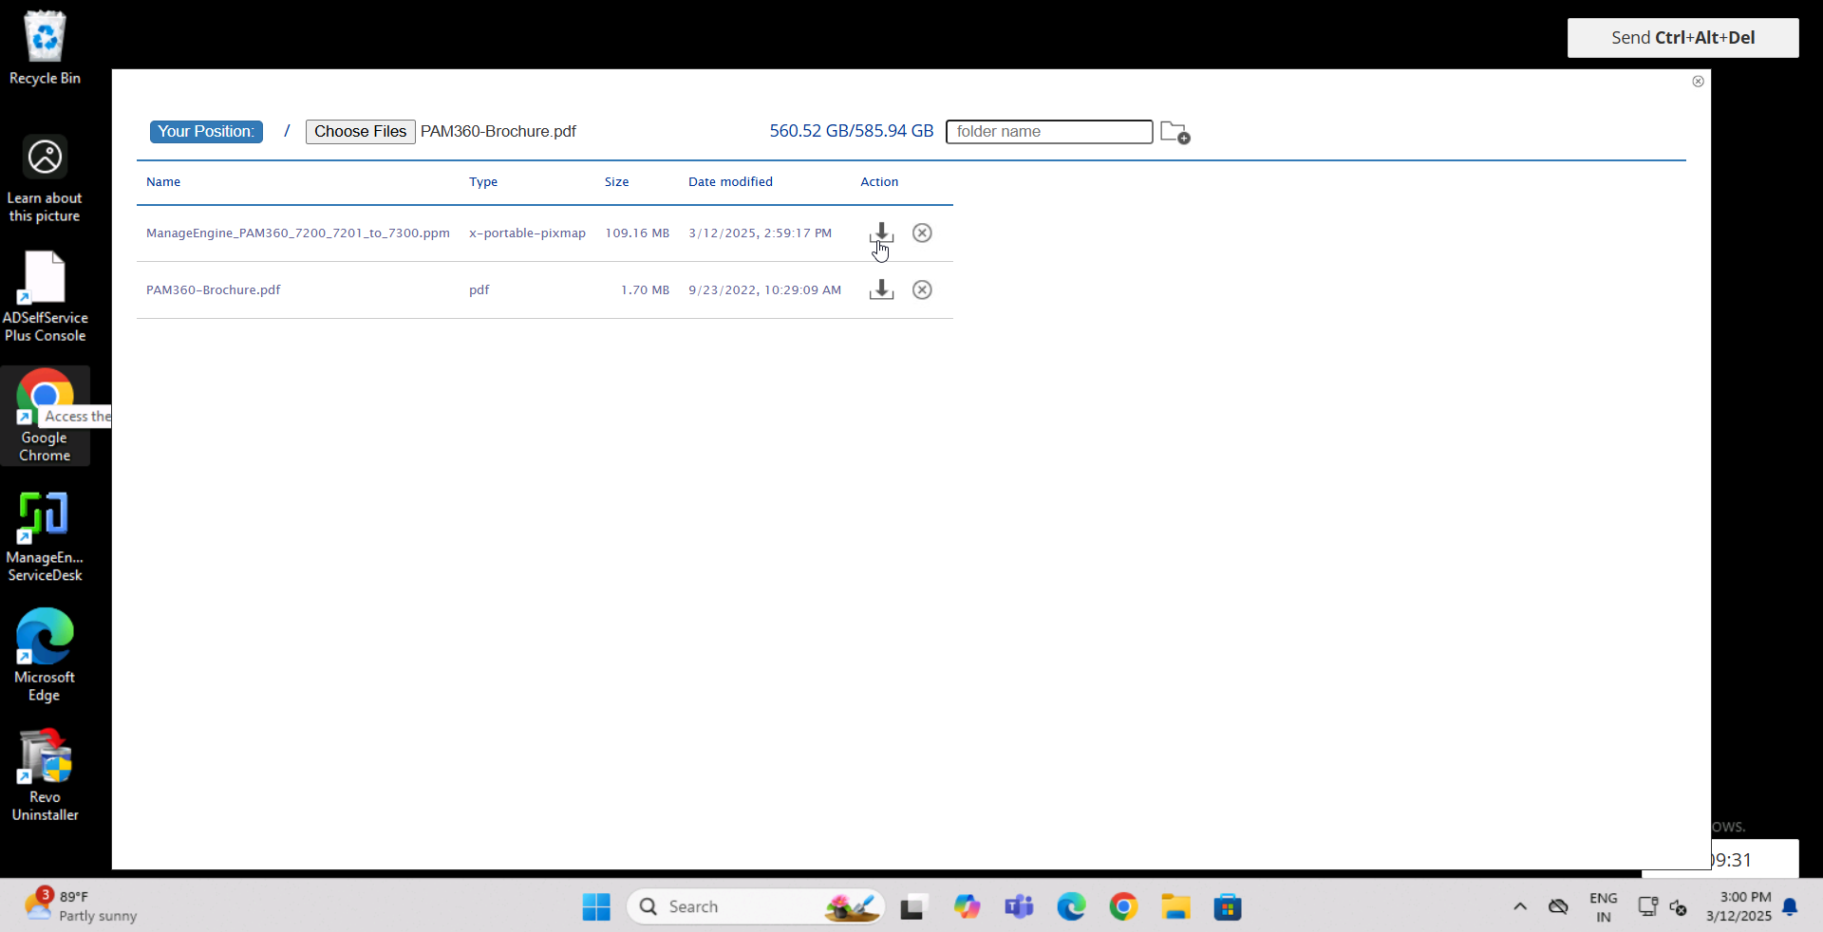Viewport: 1823px width, 932px height.
Task: Download the ManageEngine_PAM360 ppm file
Action: point(880,233)
